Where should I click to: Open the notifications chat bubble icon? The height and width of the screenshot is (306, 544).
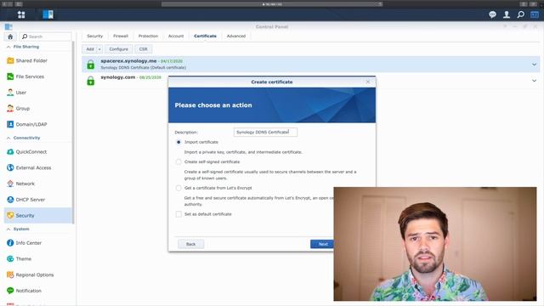(492, 14)
